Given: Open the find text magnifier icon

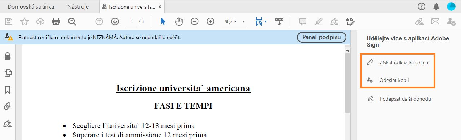Looking at the screenshot, I should pos(72,21).
